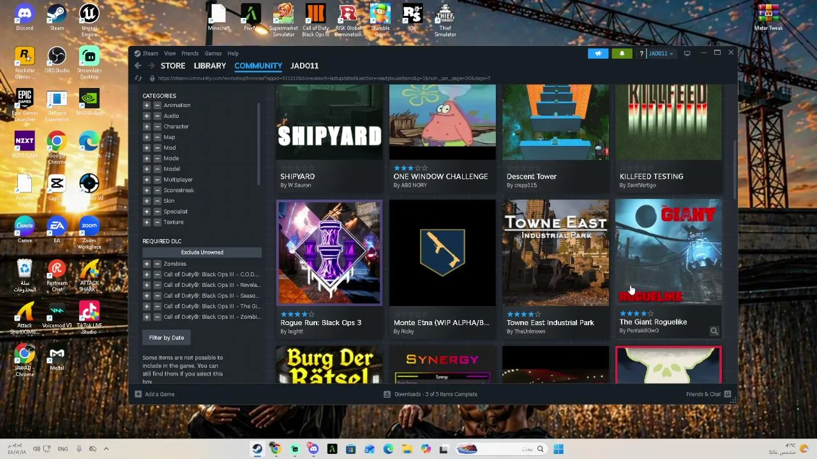
Task: Open Unreal Engine desktop shortcut
Action: point(89,20)
